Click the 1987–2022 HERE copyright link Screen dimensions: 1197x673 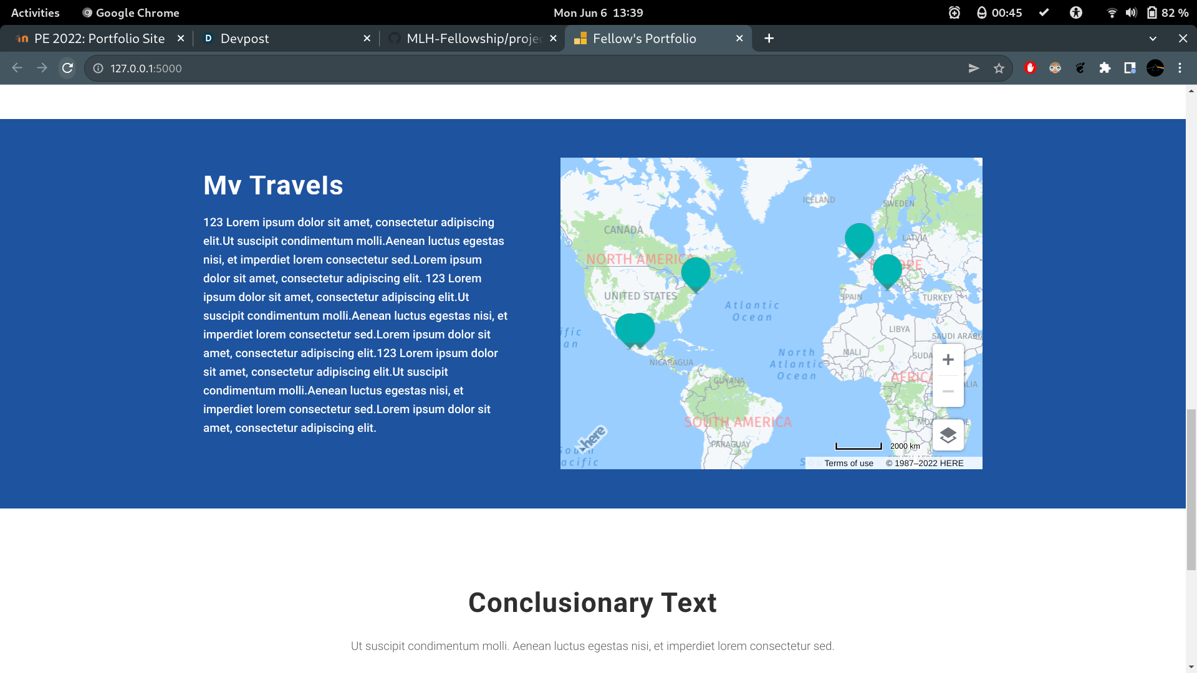(x=925, y=463)
